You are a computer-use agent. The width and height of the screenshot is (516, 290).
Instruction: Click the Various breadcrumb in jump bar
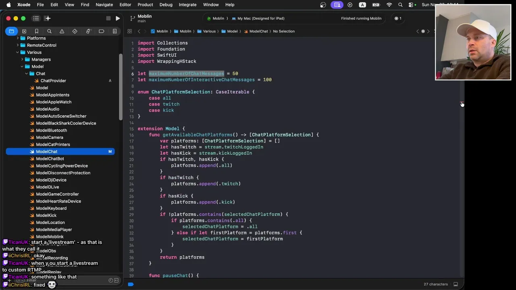(206, 31)
